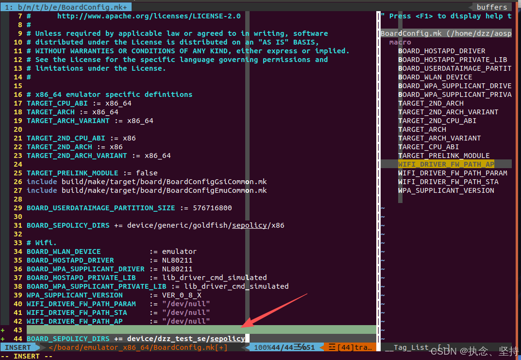Jump to WIFI_DRIVER_FW_PATH_PARAM tag in the Tag List
This screenshot has height=360, width=521.
pyautogui.click(x=453, y=173)
